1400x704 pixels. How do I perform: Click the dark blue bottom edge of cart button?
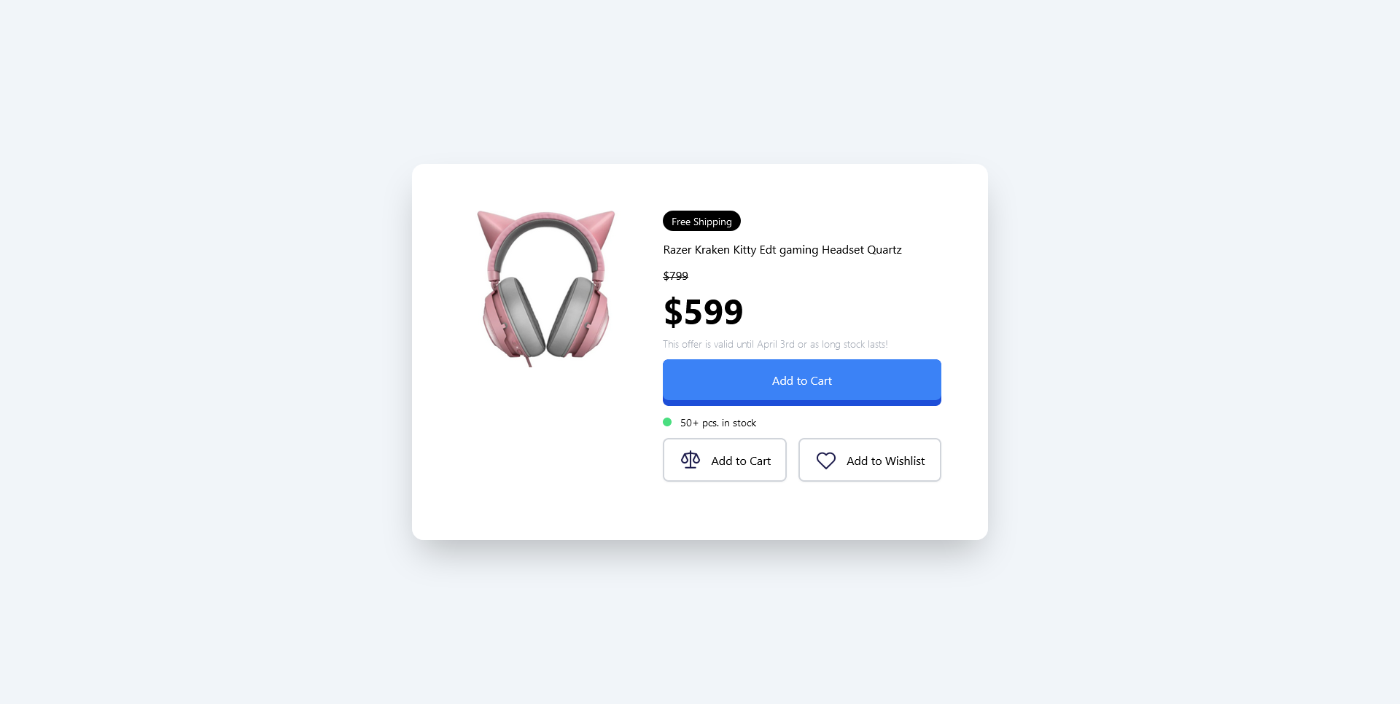point(801,403)
